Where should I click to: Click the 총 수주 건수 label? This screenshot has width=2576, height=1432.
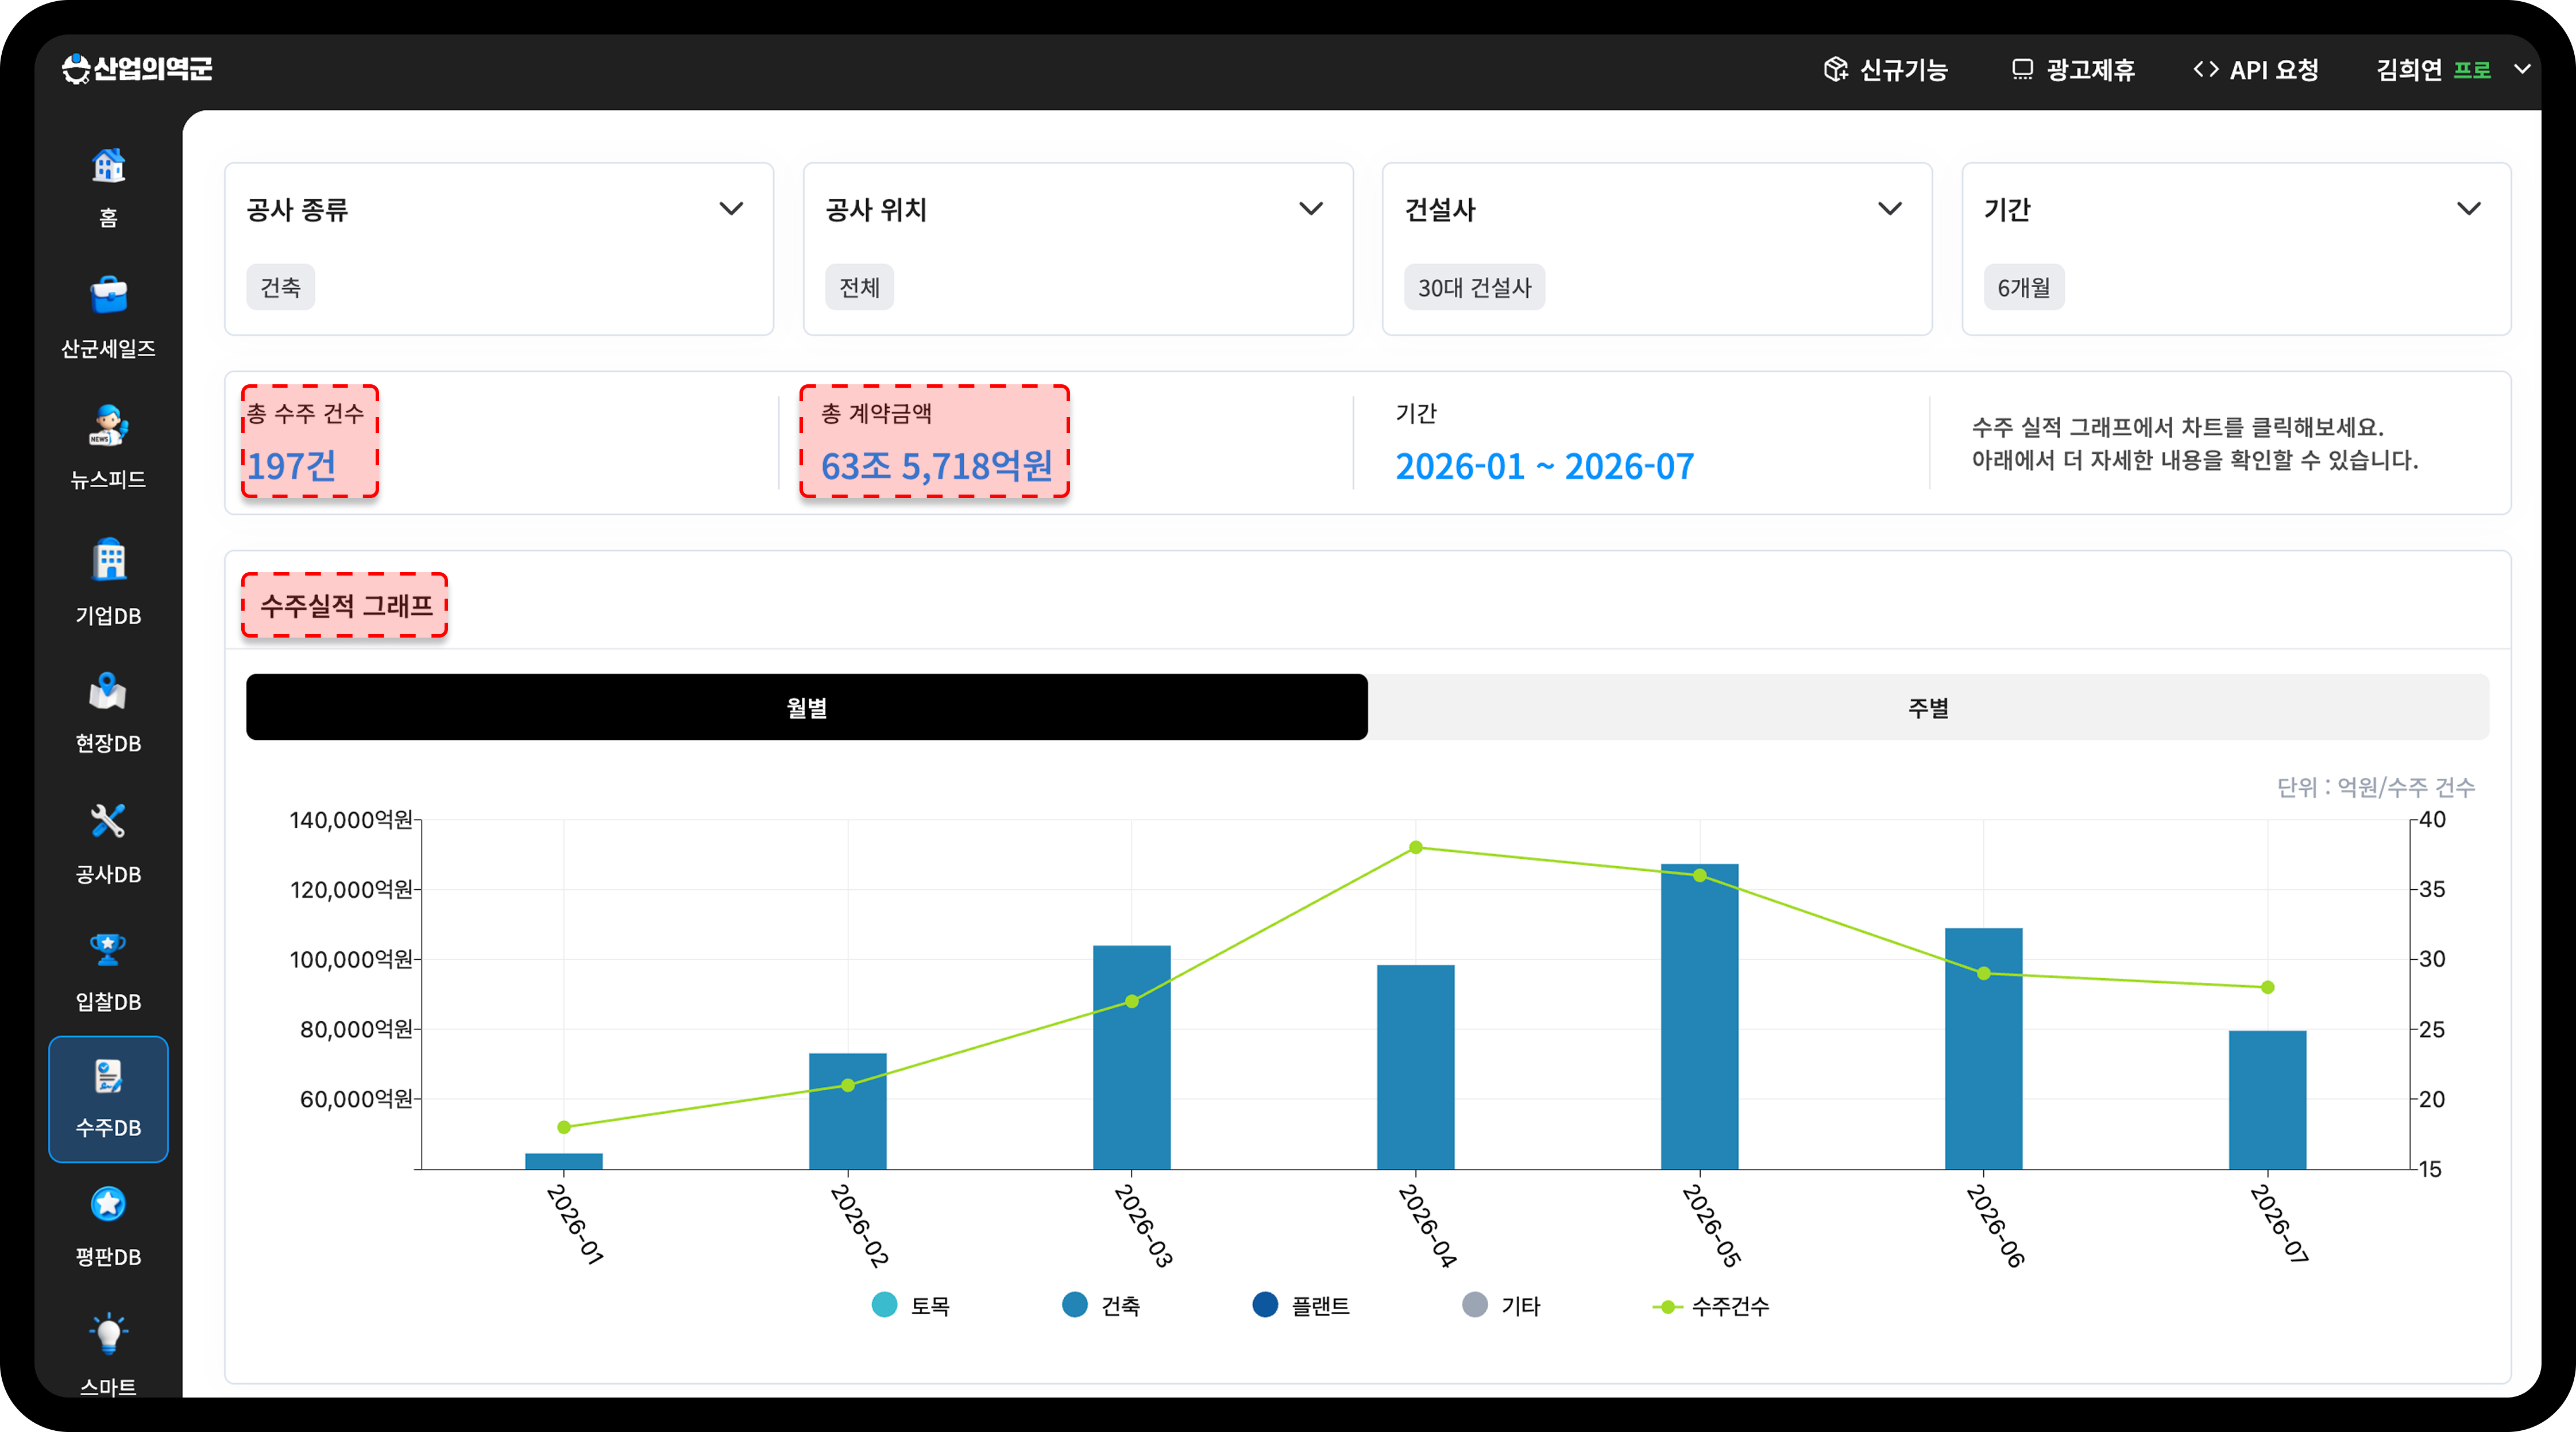click(x=305, y=413)
